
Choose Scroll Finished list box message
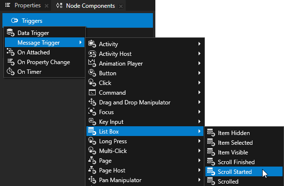click(244, 162)
